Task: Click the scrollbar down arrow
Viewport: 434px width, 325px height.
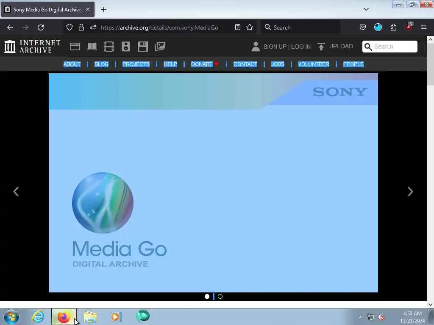Action: tap(430, 305)
